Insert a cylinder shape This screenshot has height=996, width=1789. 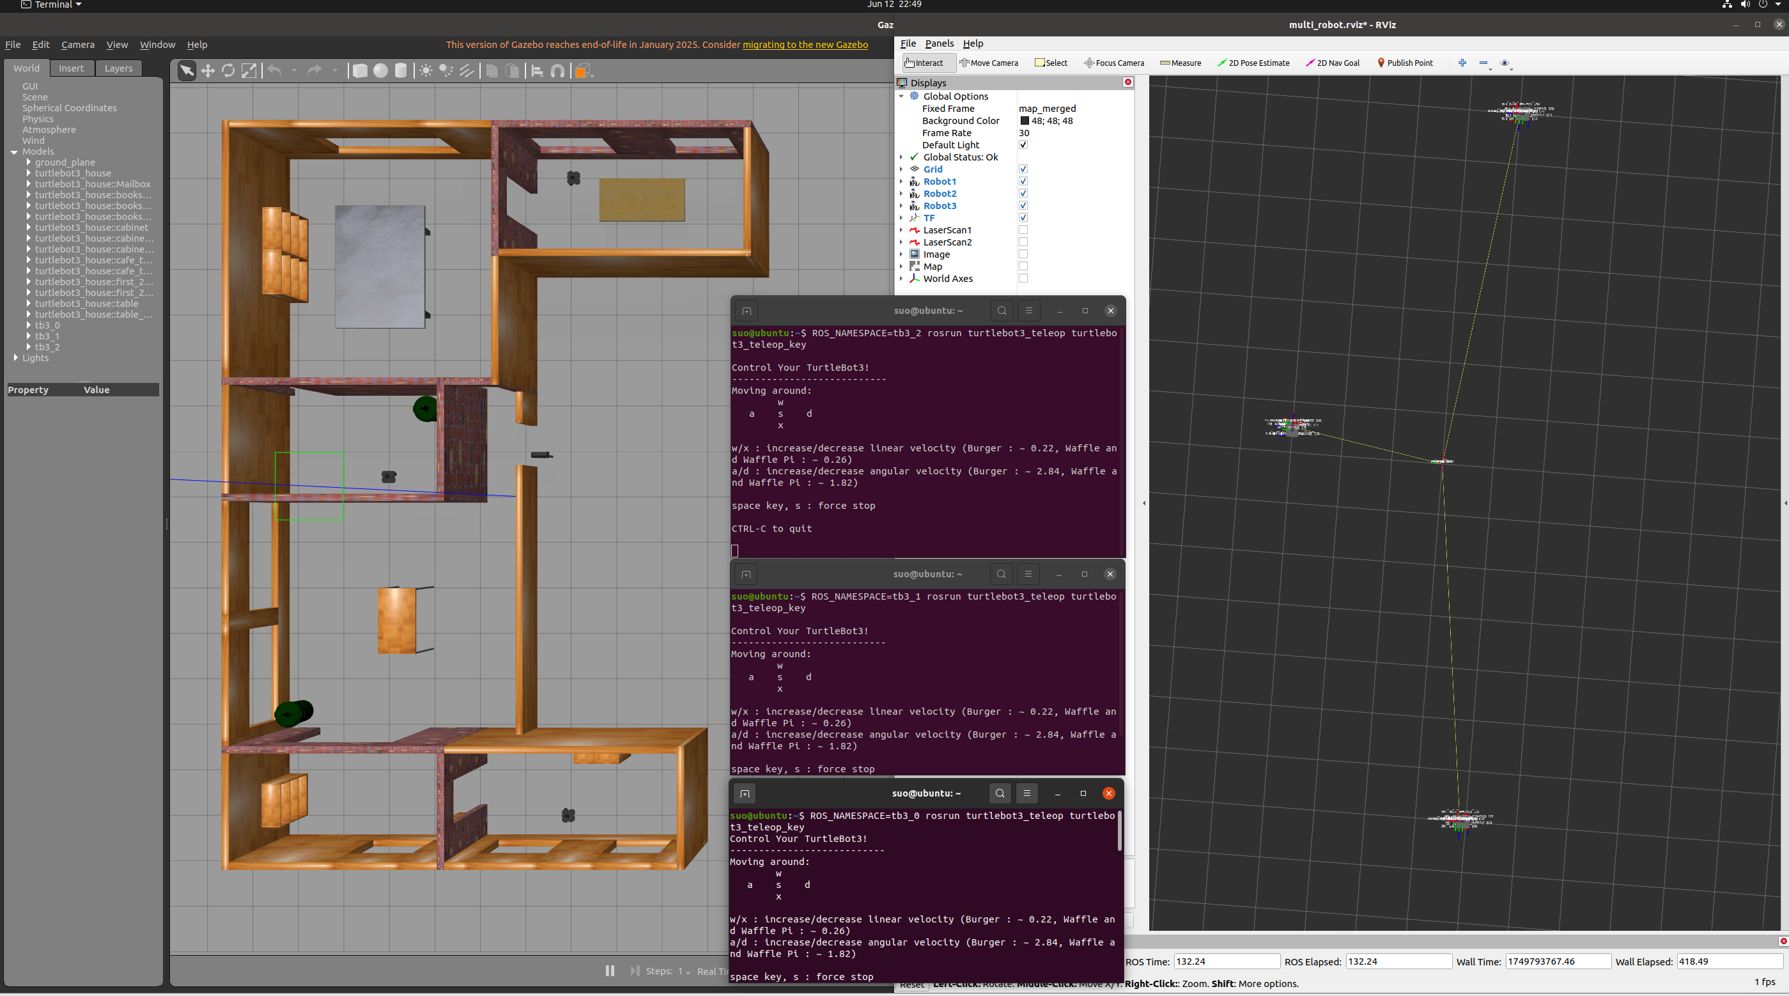(x=401, y=71)
